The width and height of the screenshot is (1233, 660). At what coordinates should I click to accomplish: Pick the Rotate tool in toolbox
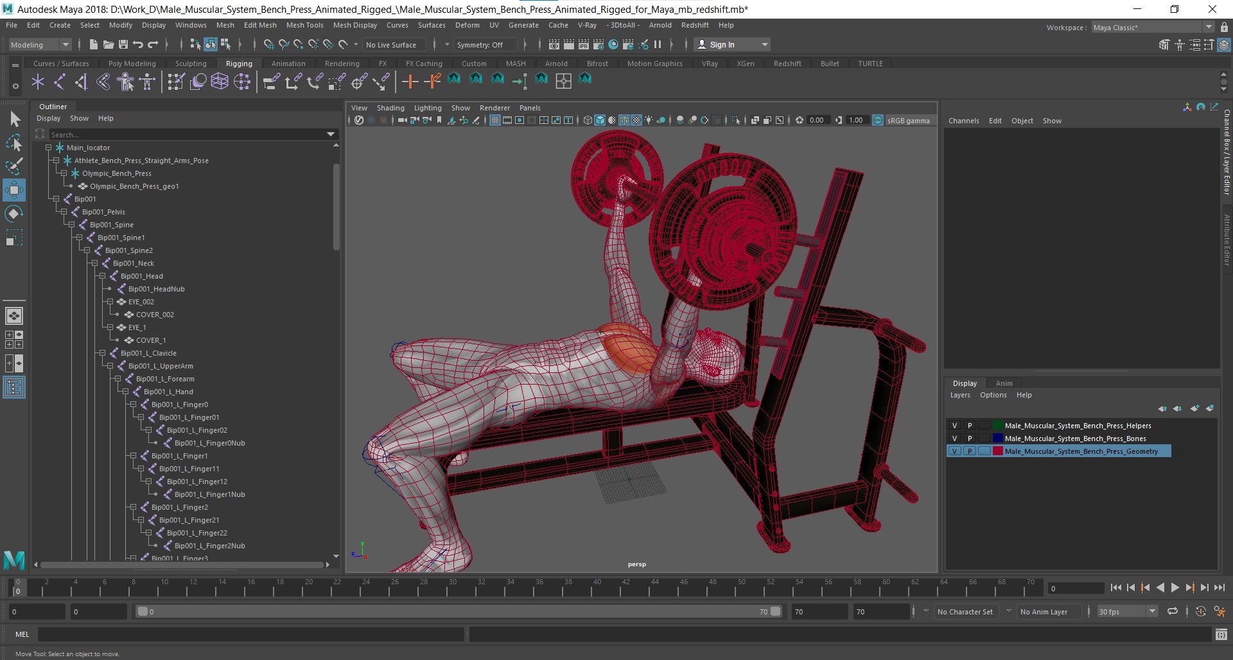[x=14, y=214]
